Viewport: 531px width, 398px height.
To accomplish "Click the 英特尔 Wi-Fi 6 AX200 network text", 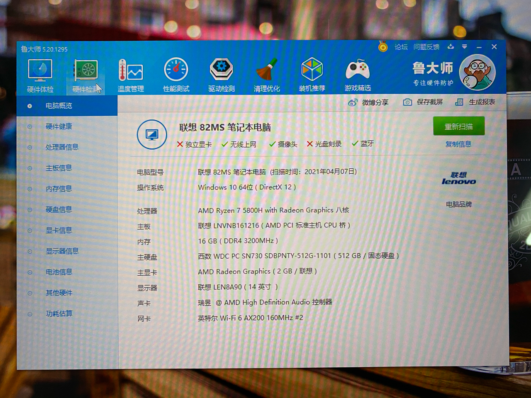I will click(x=251, y=318).
